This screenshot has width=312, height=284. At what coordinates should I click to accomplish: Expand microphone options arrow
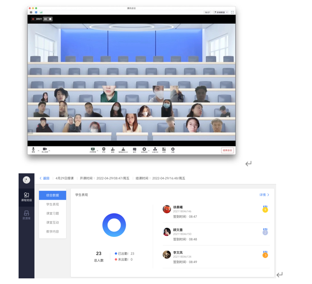coord(38,150)
